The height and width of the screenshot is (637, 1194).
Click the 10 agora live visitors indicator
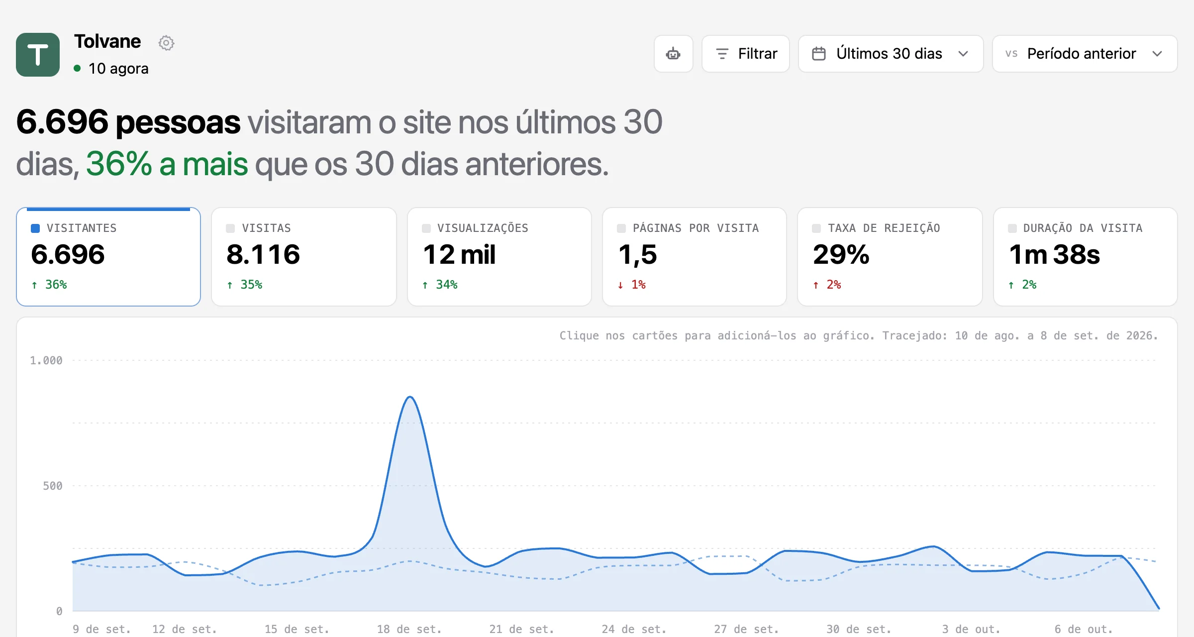coord(111,69)
